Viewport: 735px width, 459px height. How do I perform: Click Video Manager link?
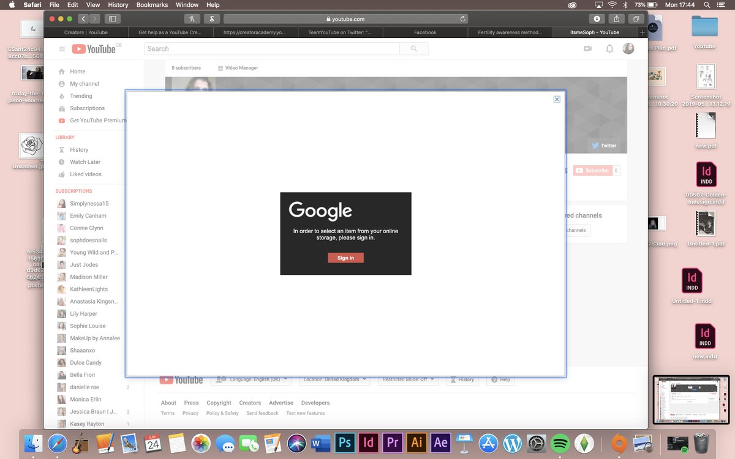[238, 68]
